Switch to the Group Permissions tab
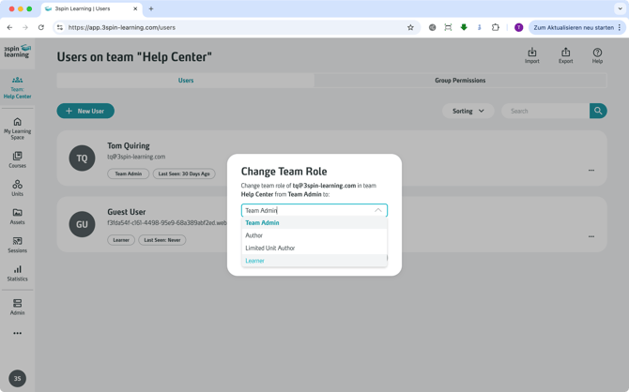 pyautogui.click(x=460, y=81)
